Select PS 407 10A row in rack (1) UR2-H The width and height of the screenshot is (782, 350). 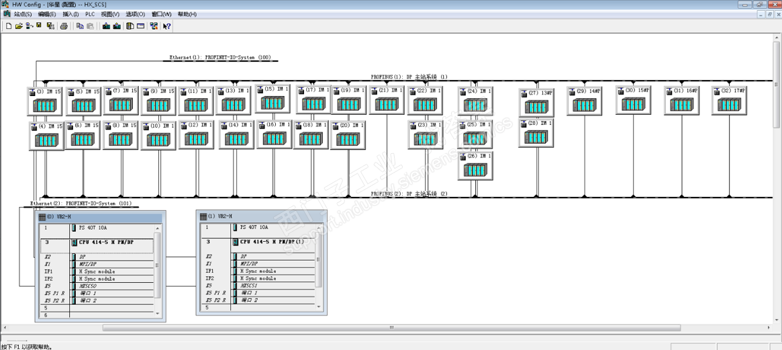tap(258, 227)
